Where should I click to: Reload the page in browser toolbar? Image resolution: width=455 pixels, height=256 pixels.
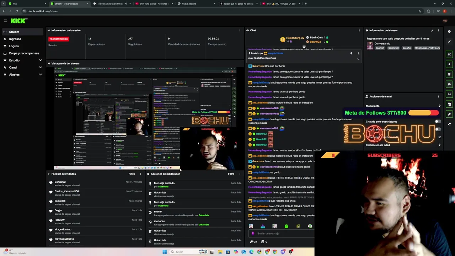point(16,11)
